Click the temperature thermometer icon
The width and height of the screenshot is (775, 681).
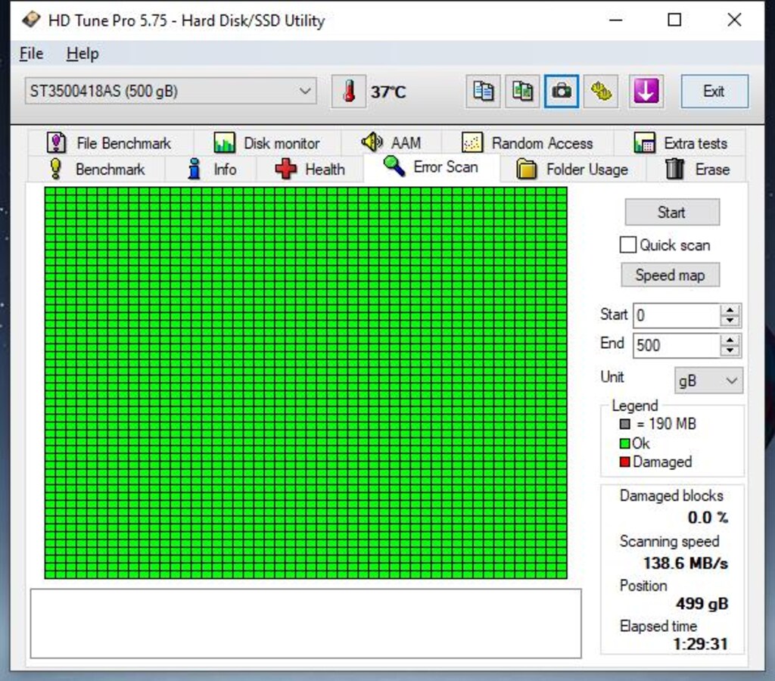point(348,92)
